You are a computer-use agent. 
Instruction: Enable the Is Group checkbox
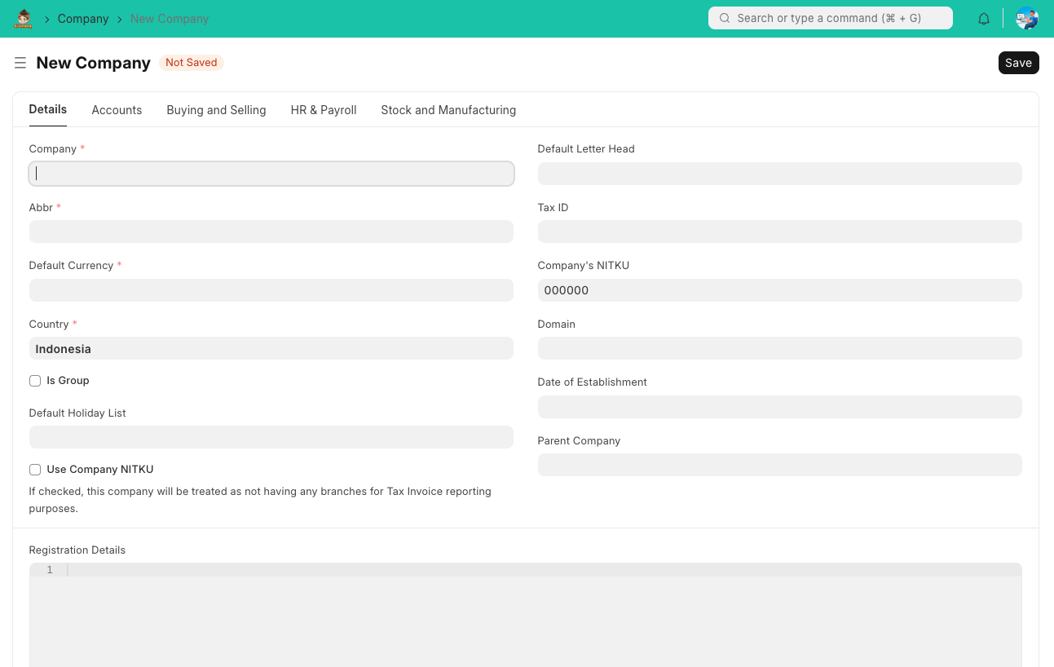(x=35, y=381)
